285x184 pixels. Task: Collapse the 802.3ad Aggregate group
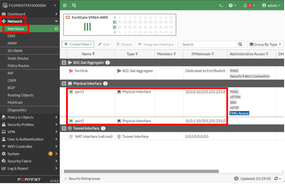pyautogui.click(x=64, y=62)
